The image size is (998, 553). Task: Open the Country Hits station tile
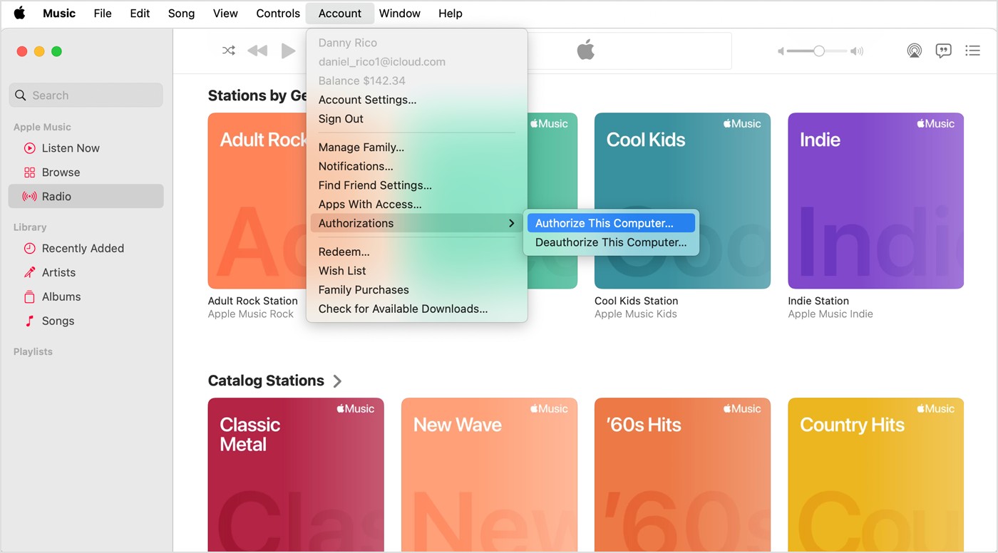pos(875,474)
